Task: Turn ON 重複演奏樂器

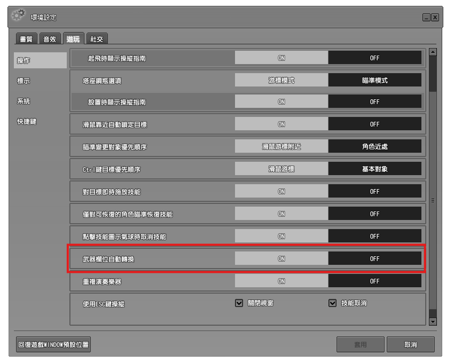Action: point(281,281)
